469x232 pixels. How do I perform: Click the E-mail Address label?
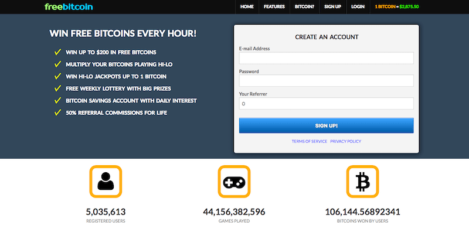tap(254, 49)
